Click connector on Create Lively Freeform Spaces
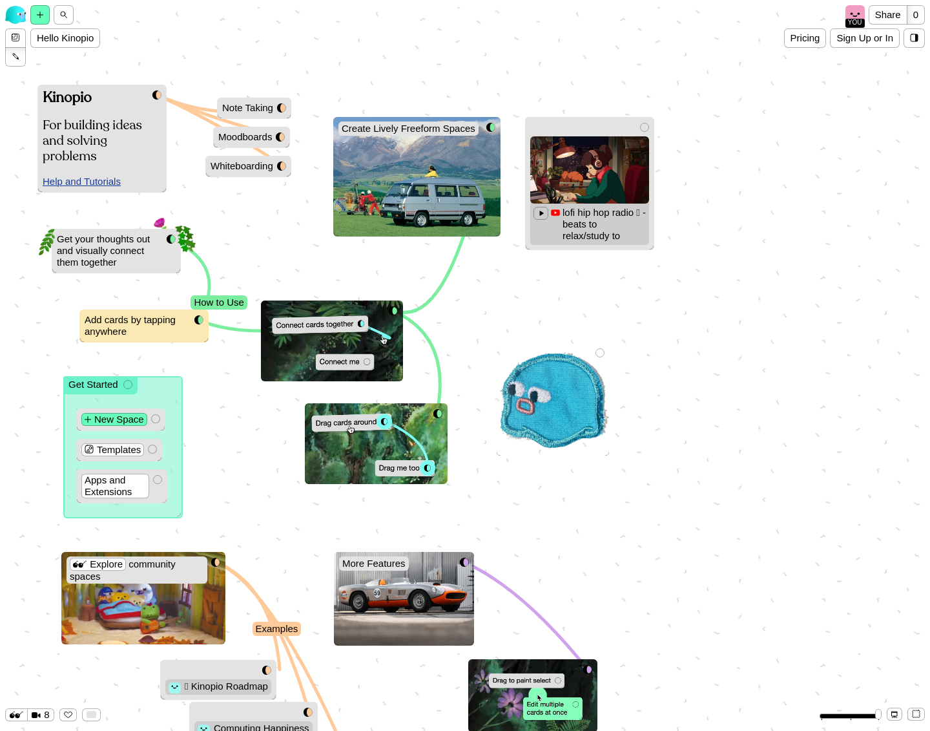930x731 pixels. pos(491,127)
